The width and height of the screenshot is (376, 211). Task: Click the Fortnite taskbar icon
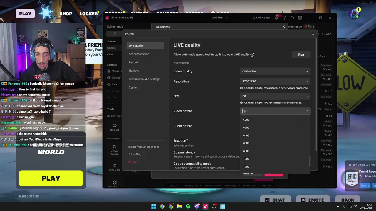coord(223,206)
